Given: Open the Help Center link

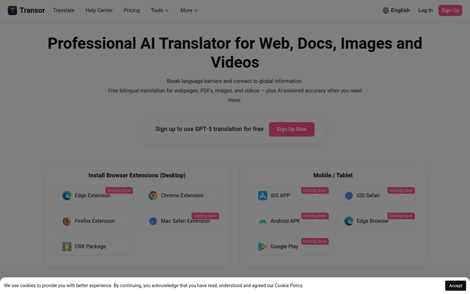Looking at the screenshot, I should (x=99, y=10).
